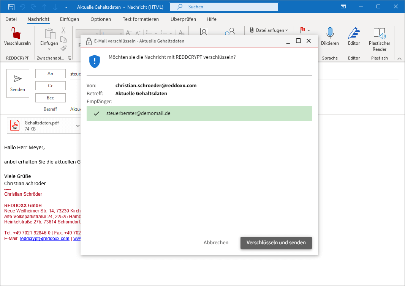Click the red follow-up flag icon
Screen dimensions: 405x286
(x=302, y=30)
